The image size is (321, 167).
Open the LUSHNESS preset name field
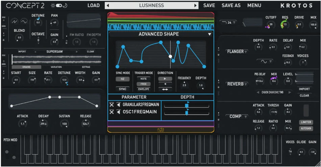coord(151,5)
